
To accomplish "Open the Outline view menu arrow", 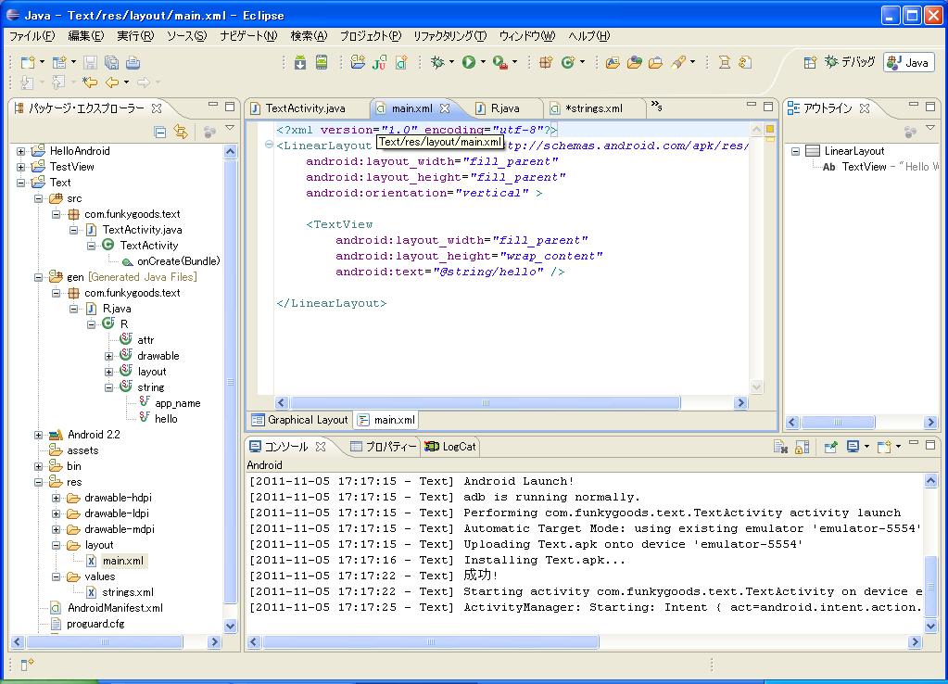I will tap(930, 128).
